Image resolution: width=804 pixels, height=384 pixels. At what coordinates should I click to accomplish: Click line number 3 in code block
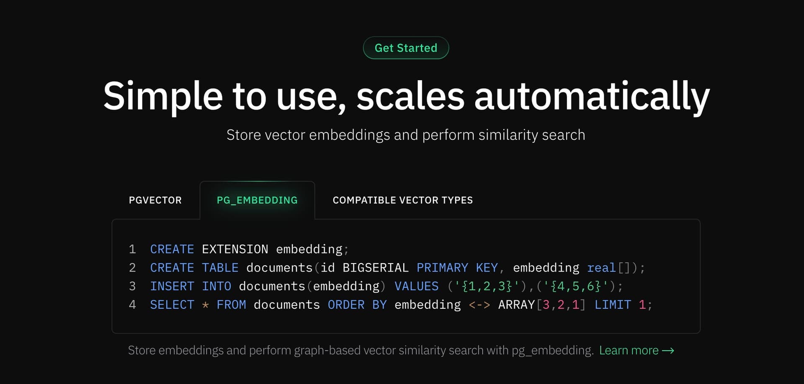132,286
